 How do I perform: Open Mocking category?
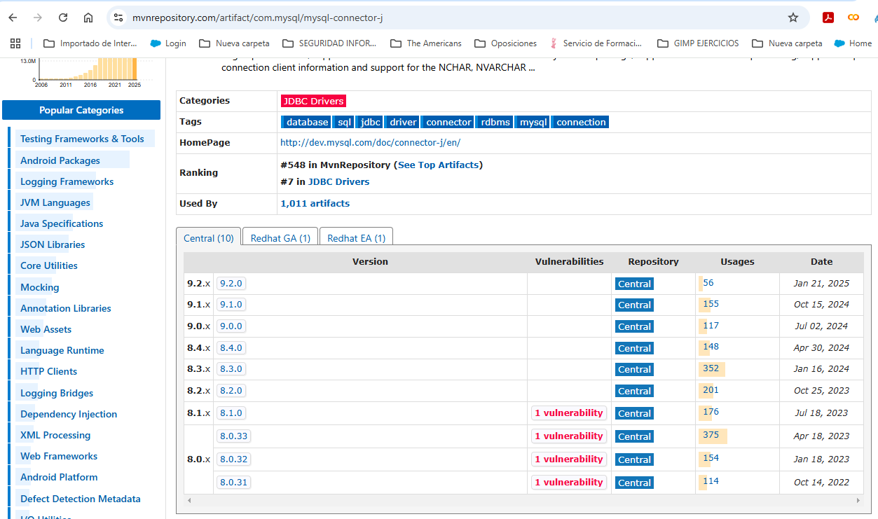point(40,287)
